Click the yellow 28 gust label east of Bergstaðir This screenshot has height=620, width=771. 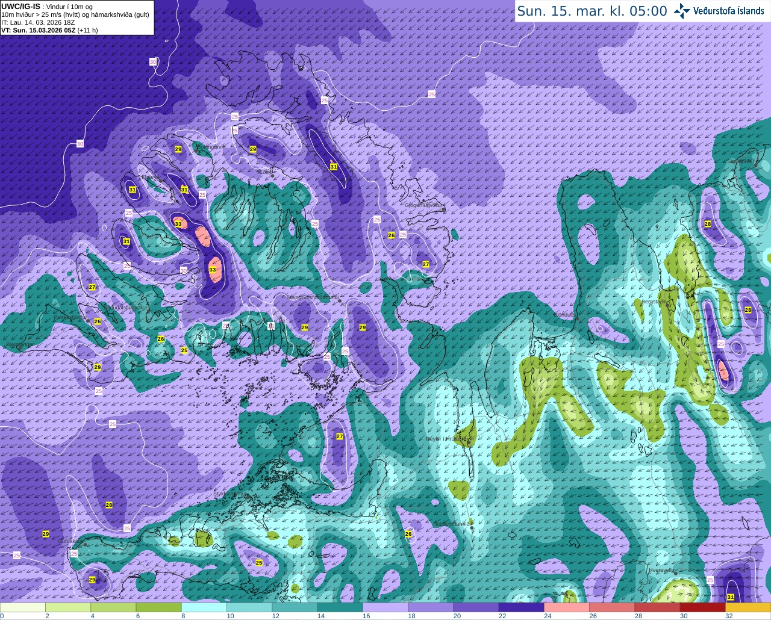(x=748, y=310)
